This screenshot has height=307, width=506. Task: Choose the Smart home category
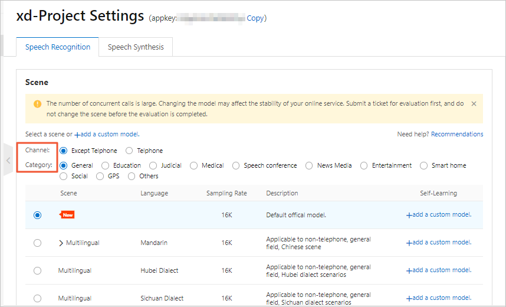click(x=423, y=165)
